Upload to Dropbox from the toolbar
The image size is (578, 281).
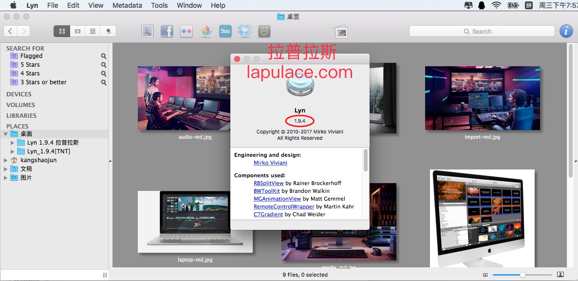(245, 31)
